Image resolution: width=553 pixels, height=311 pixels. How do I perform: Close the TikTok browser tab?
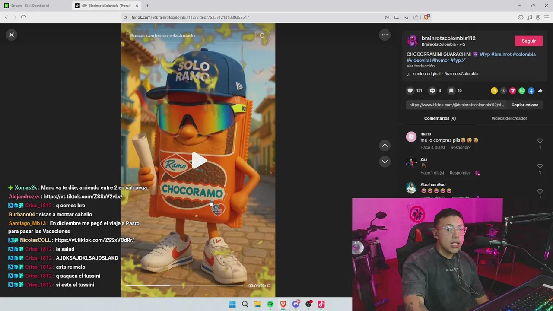click(137, 6)
